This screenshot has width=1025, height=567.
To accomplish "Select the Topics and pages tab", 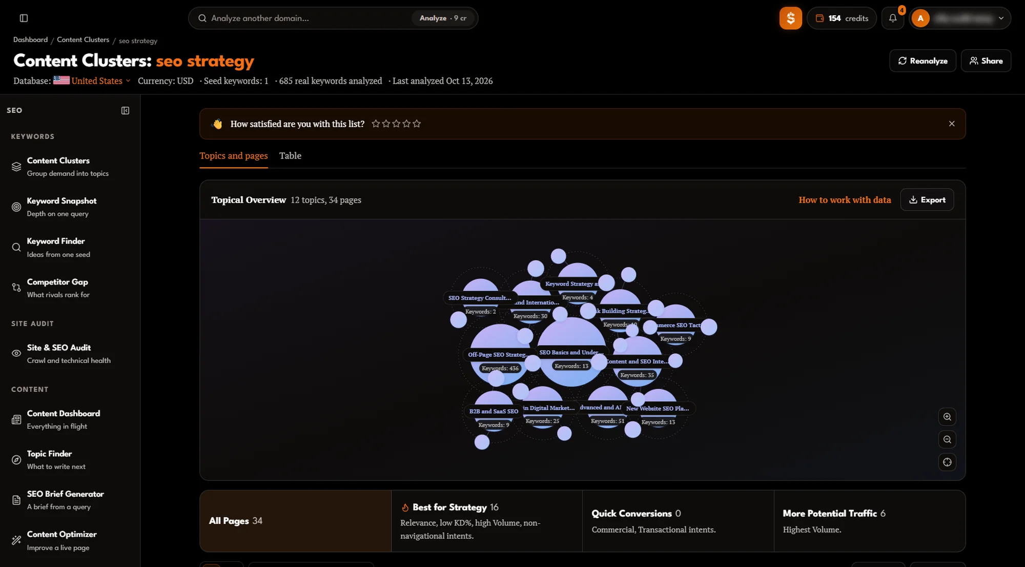I will (x=234, y=156).
